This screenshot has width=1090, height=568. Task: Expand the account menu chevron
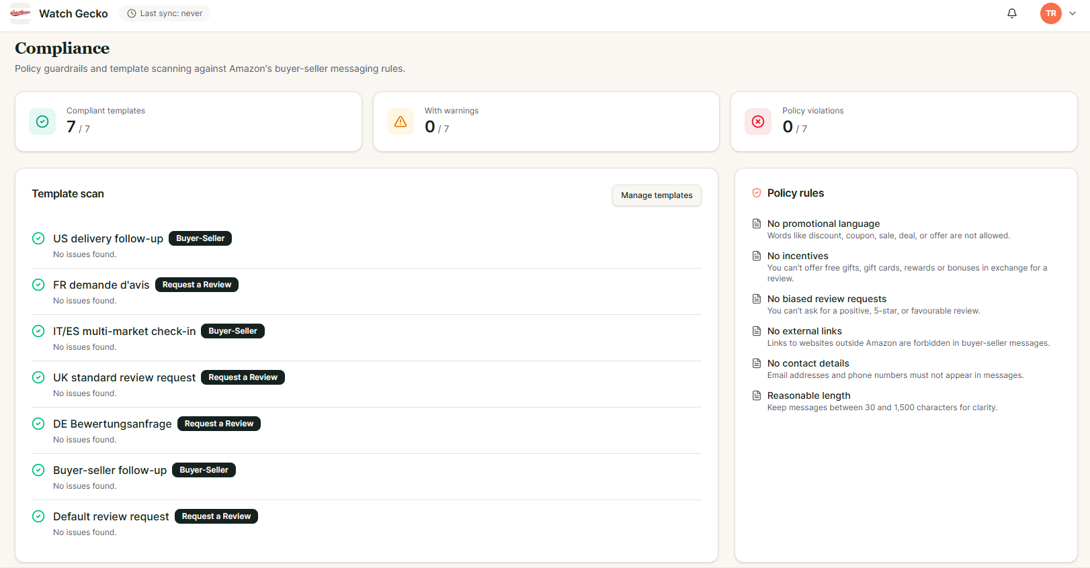point(1073,13)
